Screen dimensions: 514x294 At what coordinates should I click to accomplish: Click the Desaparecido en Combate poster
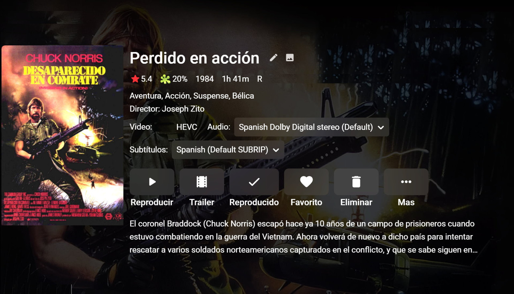tap(62, 135)
